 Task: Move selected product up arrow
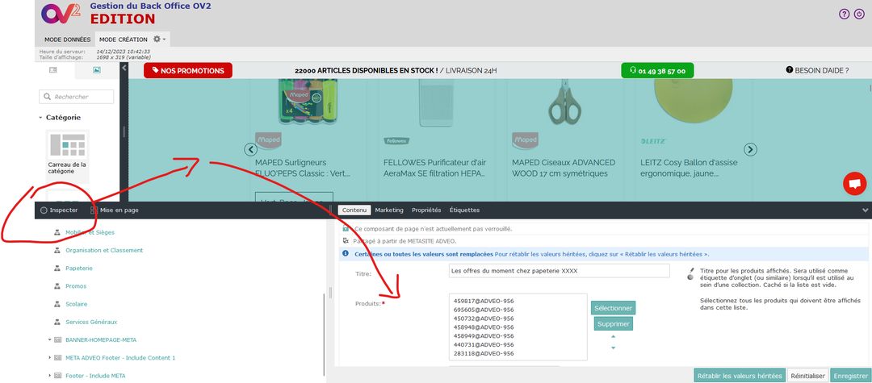pos(614,336)
